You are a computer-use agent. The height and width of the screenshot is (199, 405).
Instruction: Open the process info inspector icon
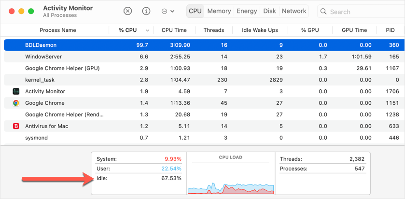point(146,11)
